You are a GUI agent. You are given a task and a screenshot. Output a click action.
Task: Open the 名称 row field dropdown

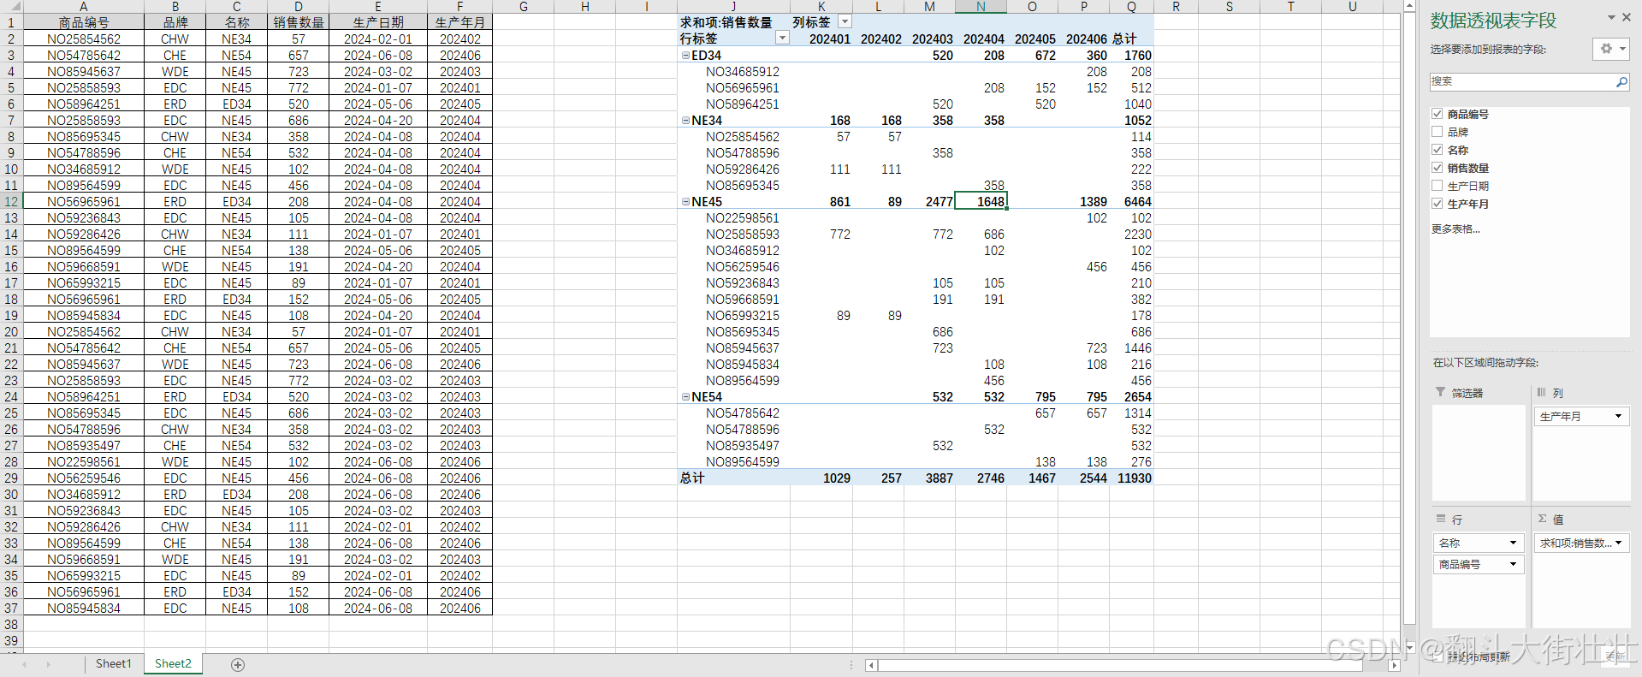[x=1513, y=543]
